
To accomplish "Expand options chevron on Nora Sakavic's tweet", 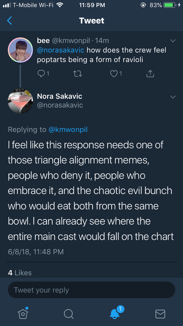I will [173, 97].
